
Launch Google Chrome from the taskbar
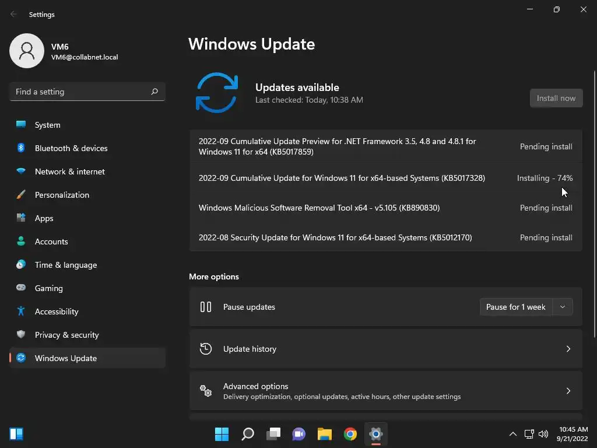(x=350, y=434)
